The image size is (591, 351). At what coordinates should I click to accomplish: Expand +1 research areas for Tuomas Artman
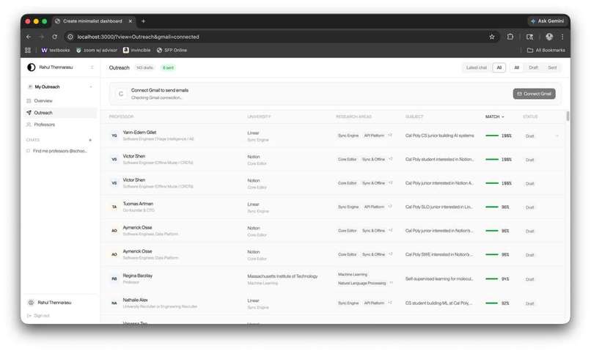pyautogui.click(x=390, y=207)
